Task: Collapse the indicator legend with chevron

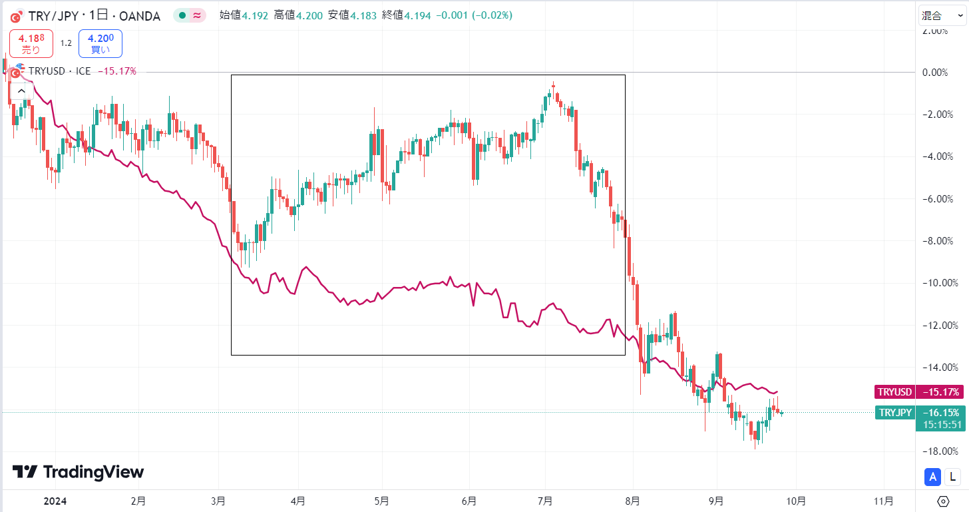Action: (21, 91)
